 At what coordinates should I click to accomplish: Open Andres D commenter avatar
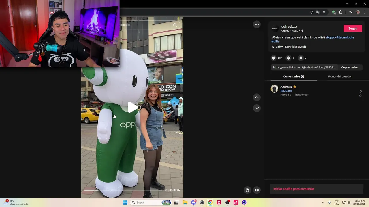tap(274, 89)
